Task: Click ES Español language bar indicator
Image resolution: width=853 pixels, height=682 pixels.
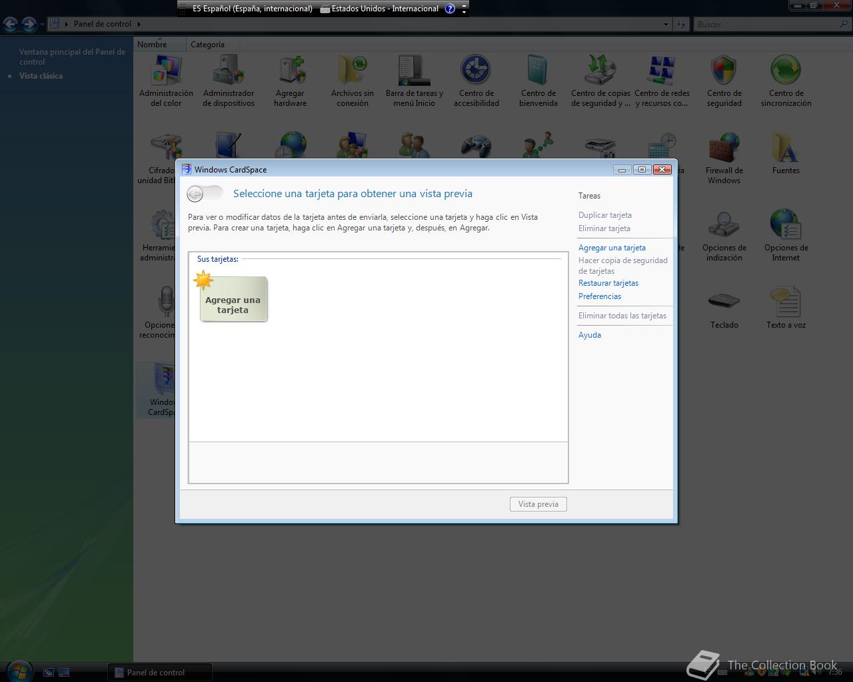Action: [x=252, y=9]
